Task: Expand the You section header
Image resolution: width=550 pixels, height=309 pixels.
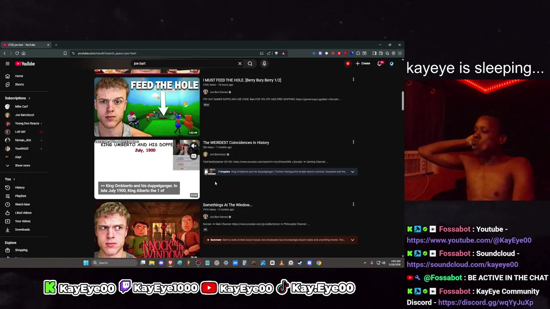Action: tap(10, 179)
